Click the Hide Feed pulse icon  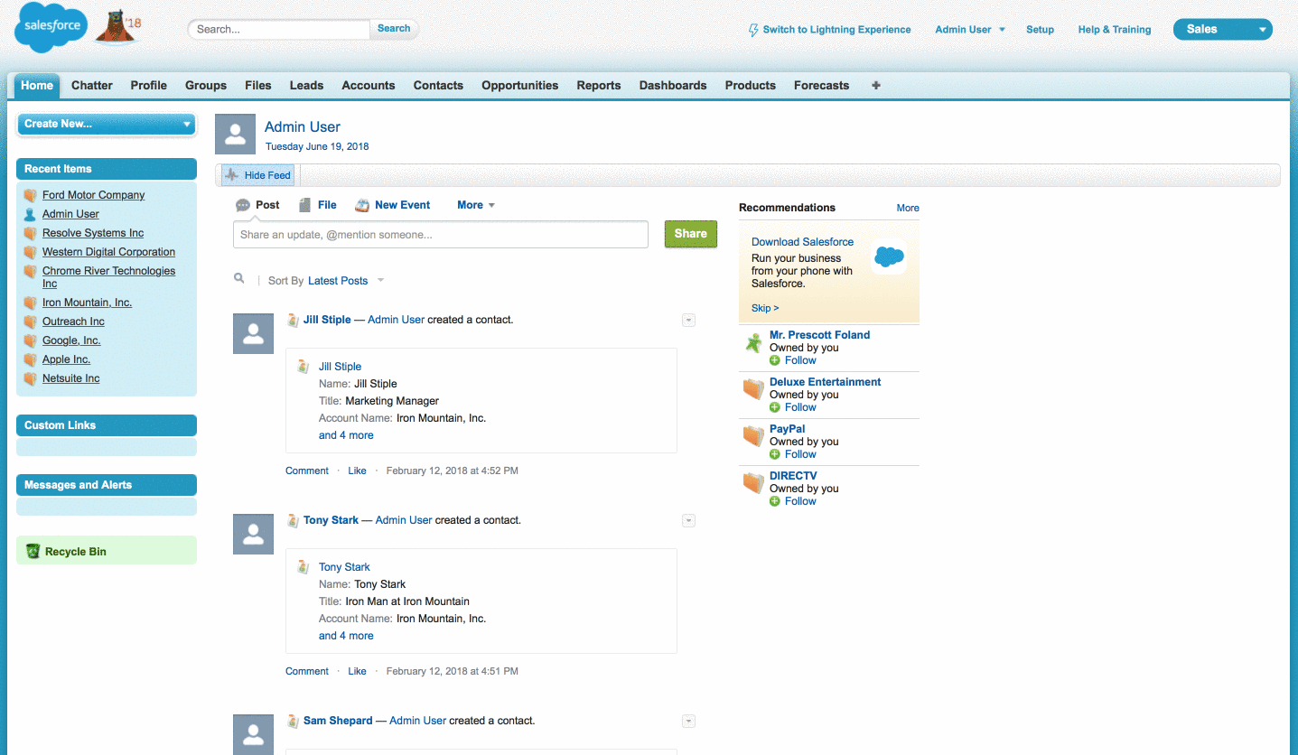232,175
